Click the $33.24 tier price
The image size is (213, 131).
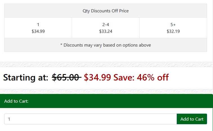pos(106,31)
